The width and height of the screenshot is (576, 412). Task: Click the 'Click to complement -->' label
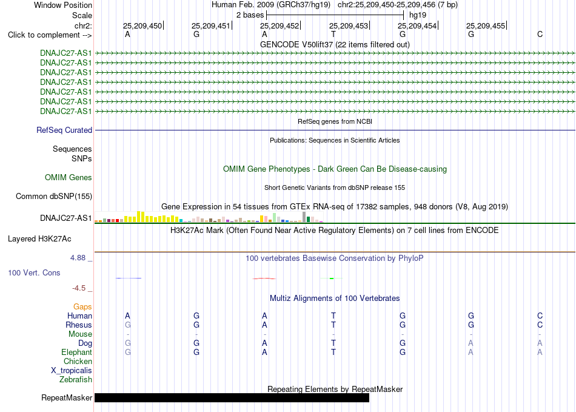[50, 35]
